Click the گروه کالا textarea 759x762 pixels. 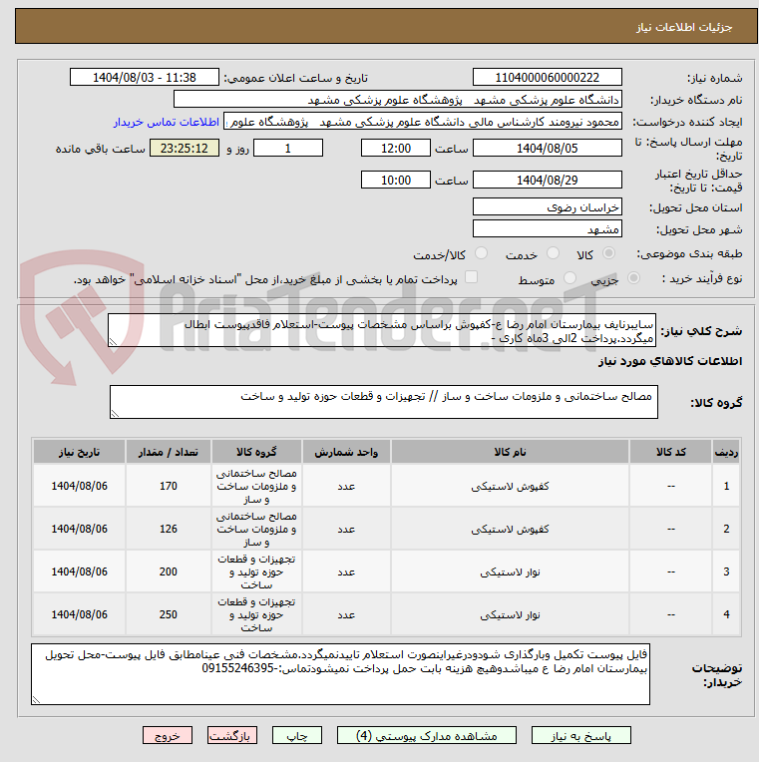tap(384, 402)
